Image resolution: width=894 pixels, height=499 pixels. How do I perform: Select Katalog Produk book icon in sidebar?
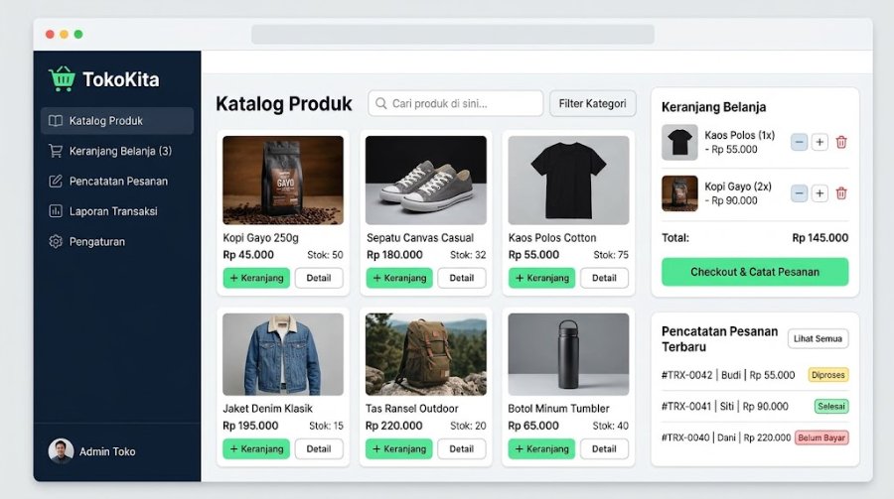(x=56, y=121)
